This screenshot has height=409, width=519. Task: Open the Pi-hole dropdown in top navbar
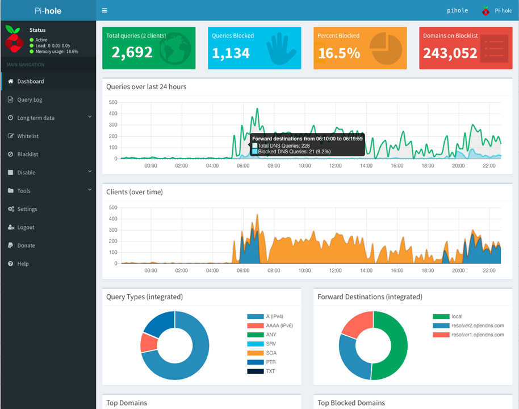click(x=496, y=10)
